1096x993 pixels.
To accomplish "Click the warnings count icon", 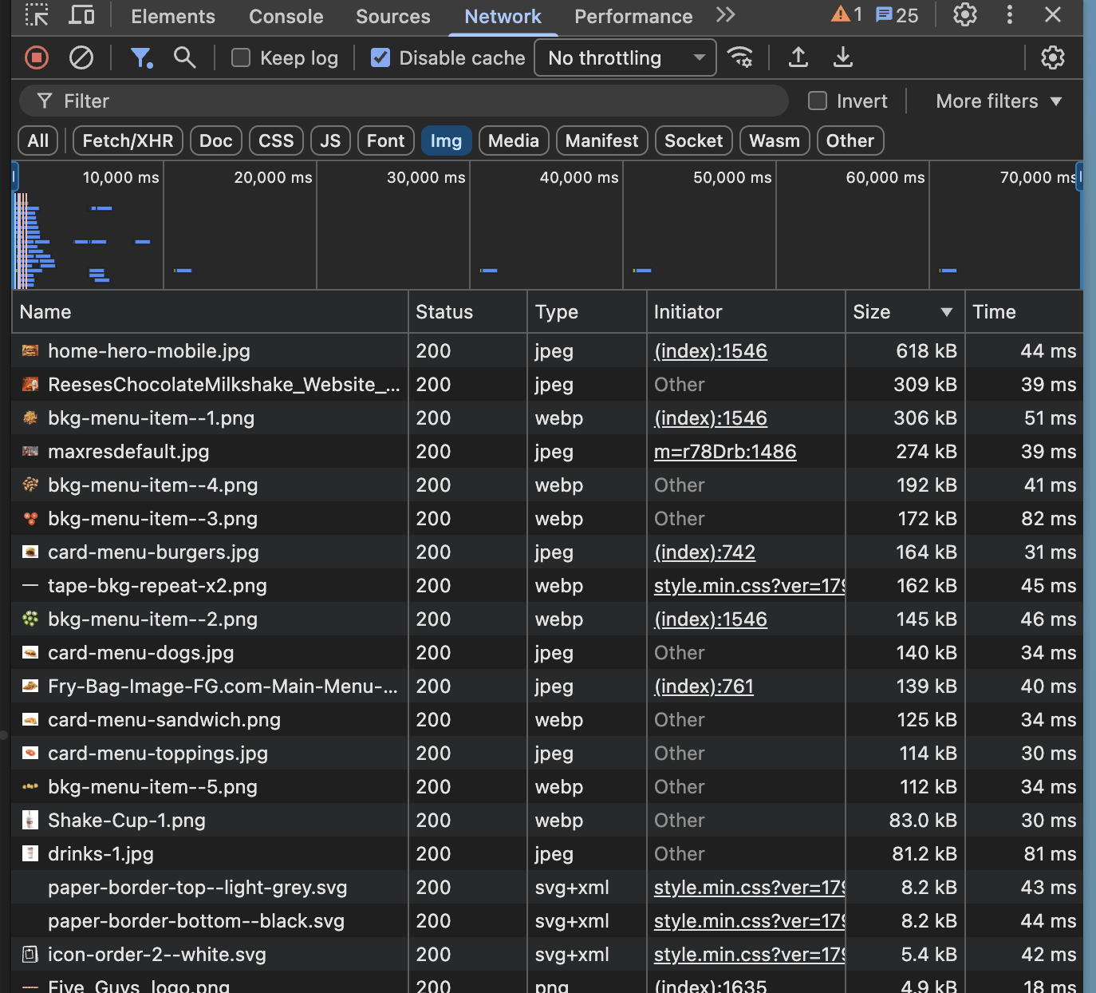I will pyautogui.click(x=846, y=15).
